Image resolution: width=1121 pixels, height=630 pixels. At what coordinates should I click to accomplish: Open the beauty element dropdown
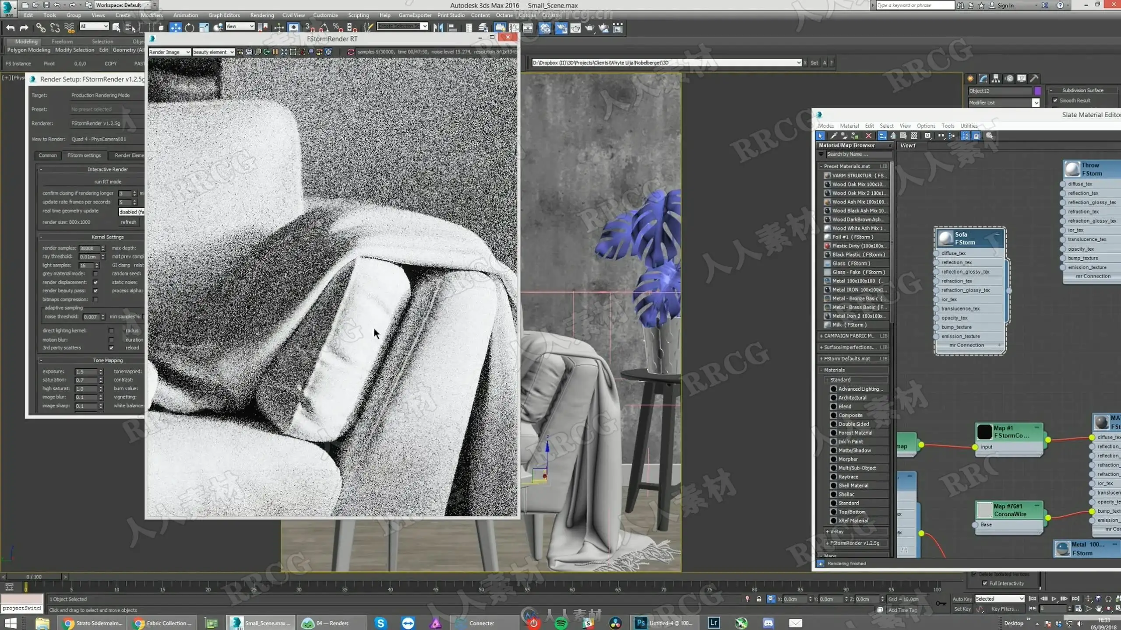213,52
